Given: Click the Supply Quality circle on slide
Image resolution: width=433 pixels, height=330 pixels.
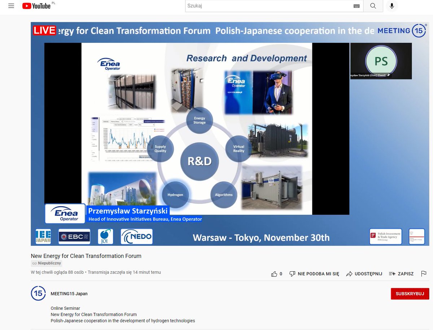Looking at the screenshot, I should tap(161, 148).
